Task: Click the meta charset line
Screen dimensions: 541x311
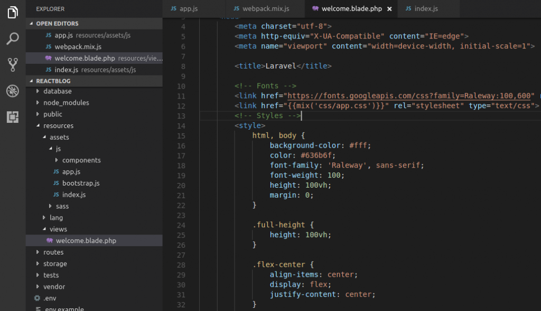Action: coord(283,26)
